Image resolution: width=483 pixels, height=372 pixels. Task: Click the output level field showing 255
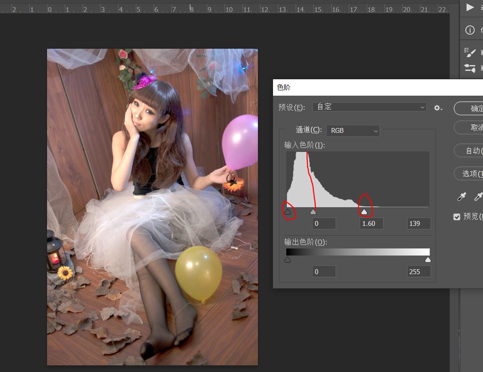pos(419,271)
